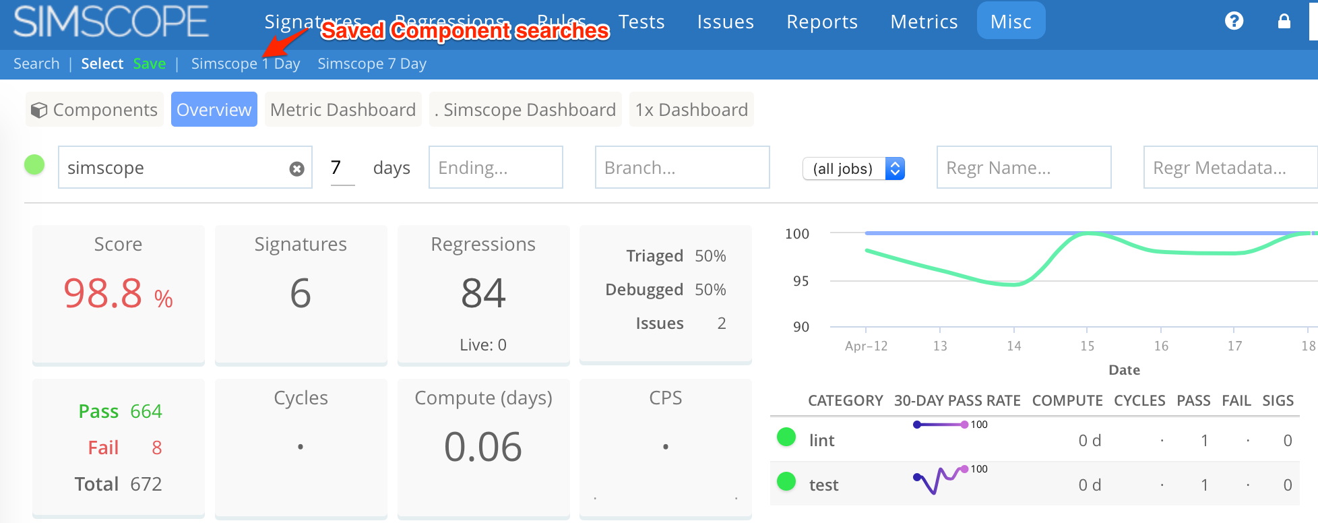1318x523 pixels.
Task: Click the Fail 8 count
Action: [125, 448]
